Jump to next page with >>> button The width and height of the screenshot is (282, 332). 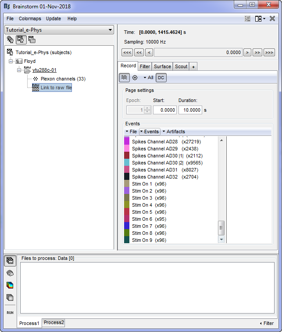click(x=269, y=52)
